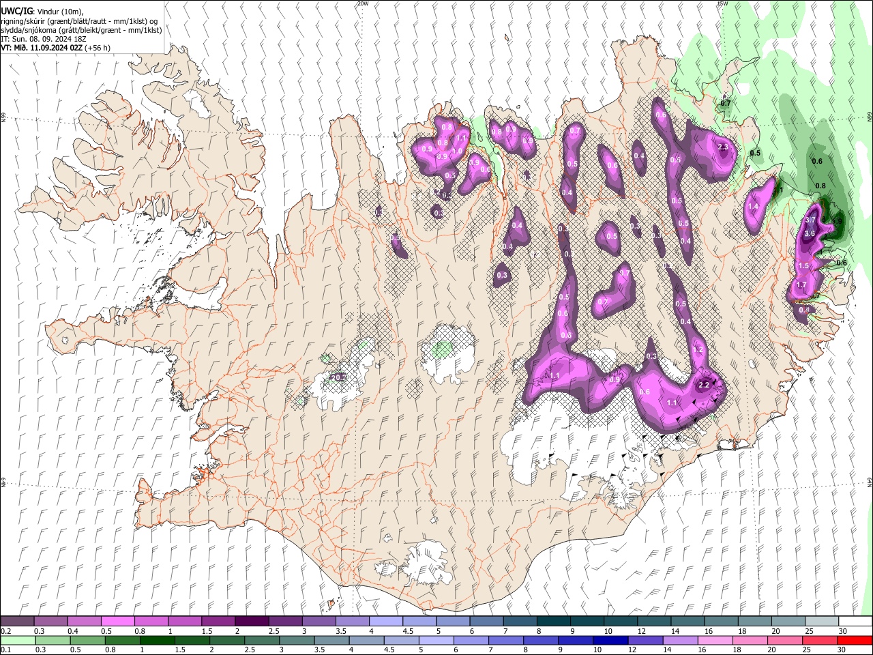Click the lower legend swatch labeled 2.5
Image resolution: width=873 pixels, height=655 pixels.
(x=261, y=641)
